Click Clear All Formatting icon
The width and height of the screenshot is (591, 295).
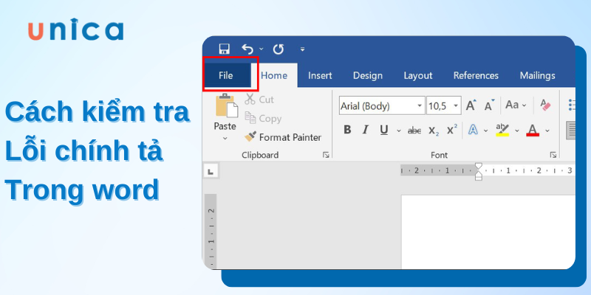(545, 105)
